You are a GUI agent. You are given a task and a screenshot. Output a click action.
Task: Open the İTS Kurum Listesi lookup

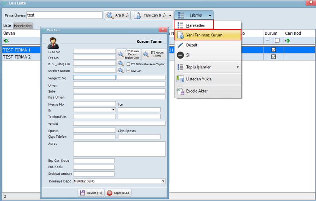(154, 53)
